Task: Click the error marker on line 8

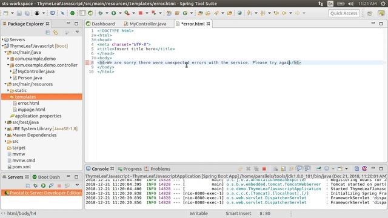Action: coord(87,62)
